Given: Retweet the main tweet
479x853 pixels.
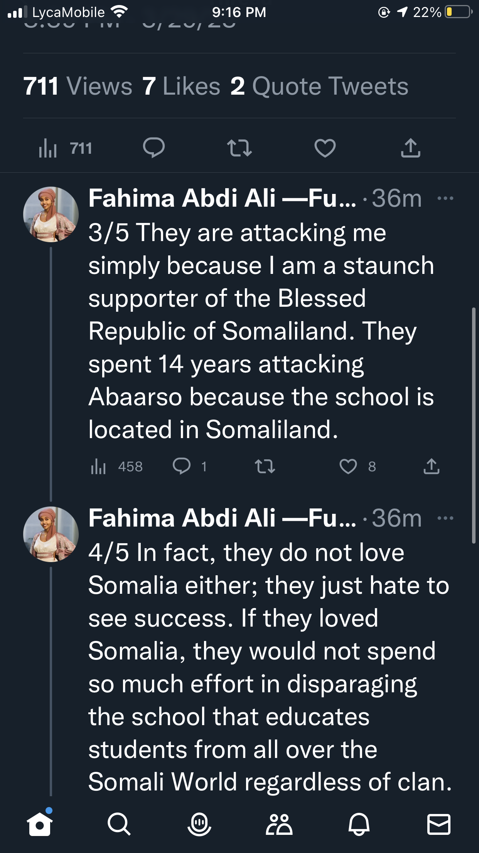Looking at the screenshot, I should click(239, 148).
